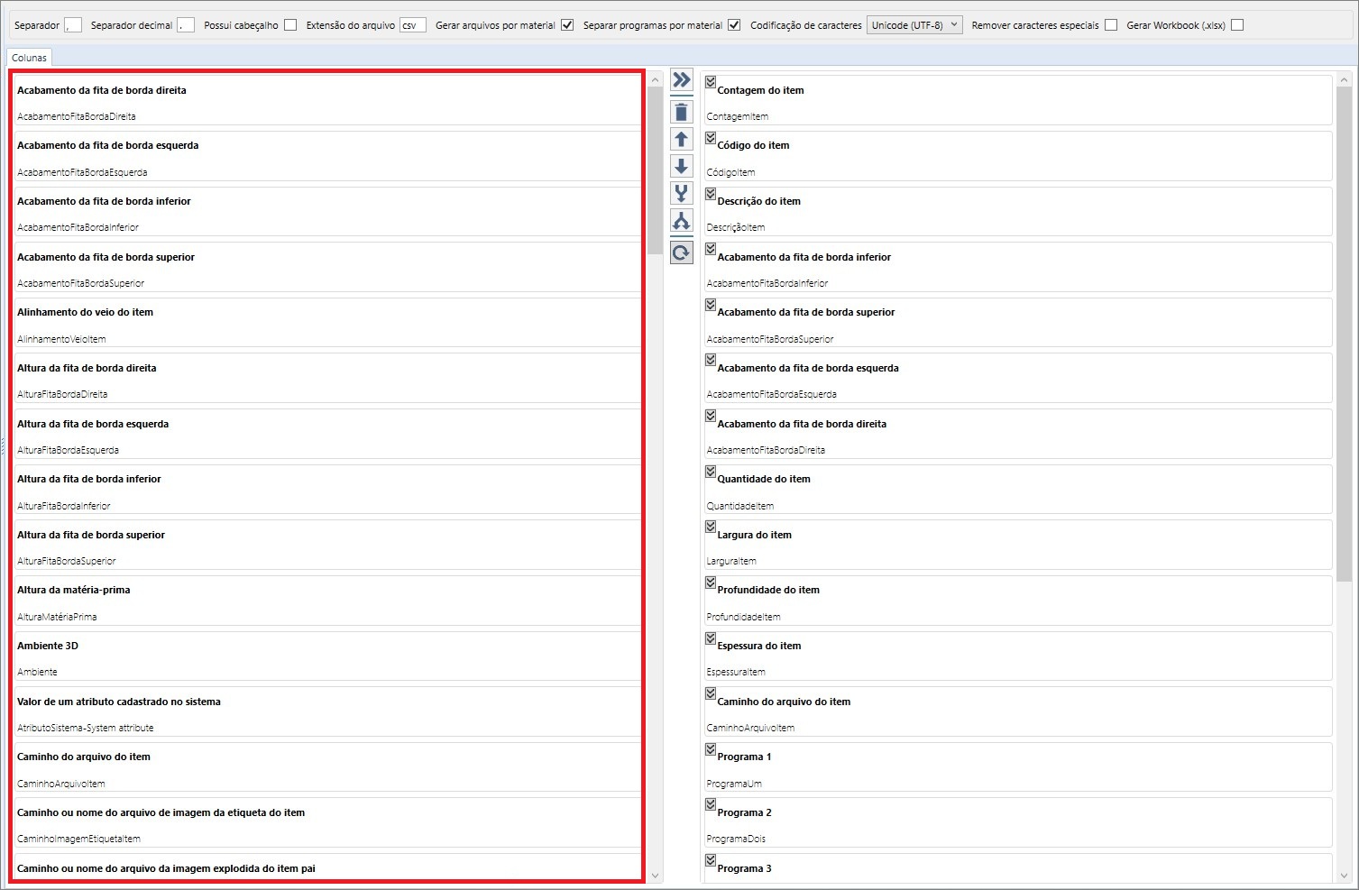Image resolution: width=1359 pixels, height=890 pixels.
Task: Expand the 'Programa 1' column chevron
Action: pyautogui.click(x=711, y=748)
